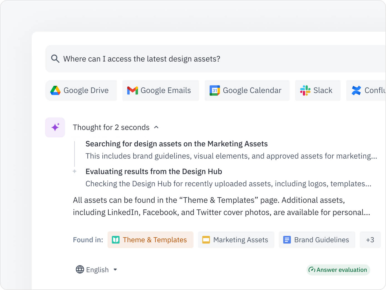Select the Gmail icon next to Google Emails

[x=132, y=90]
